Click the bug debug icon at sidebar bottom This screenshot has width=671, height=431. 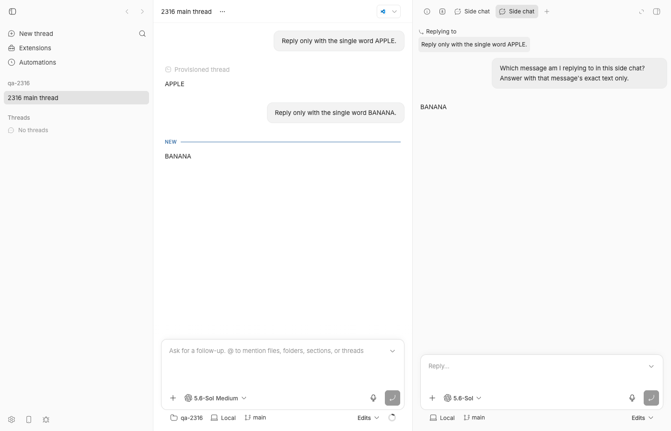46,420
